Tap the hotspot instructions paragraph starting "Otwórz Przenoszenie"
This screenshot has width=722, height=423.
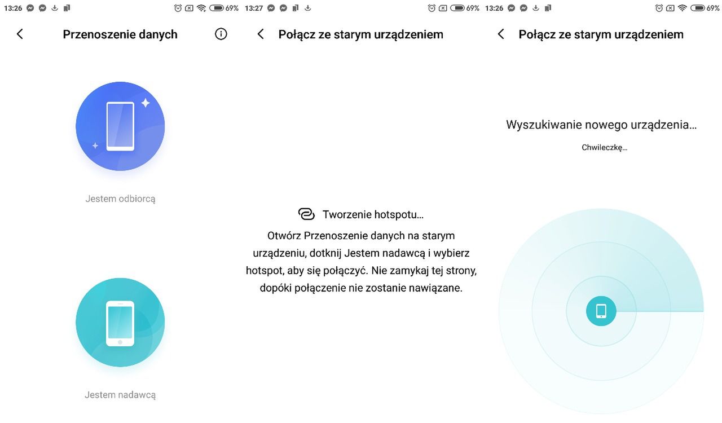coord(361,261)
